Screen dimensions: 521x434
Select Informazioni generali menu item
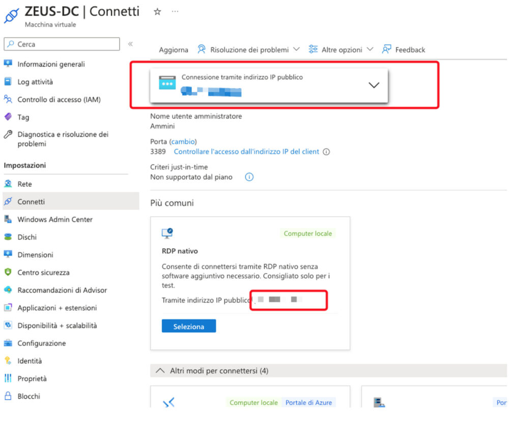tap(51, 64)
